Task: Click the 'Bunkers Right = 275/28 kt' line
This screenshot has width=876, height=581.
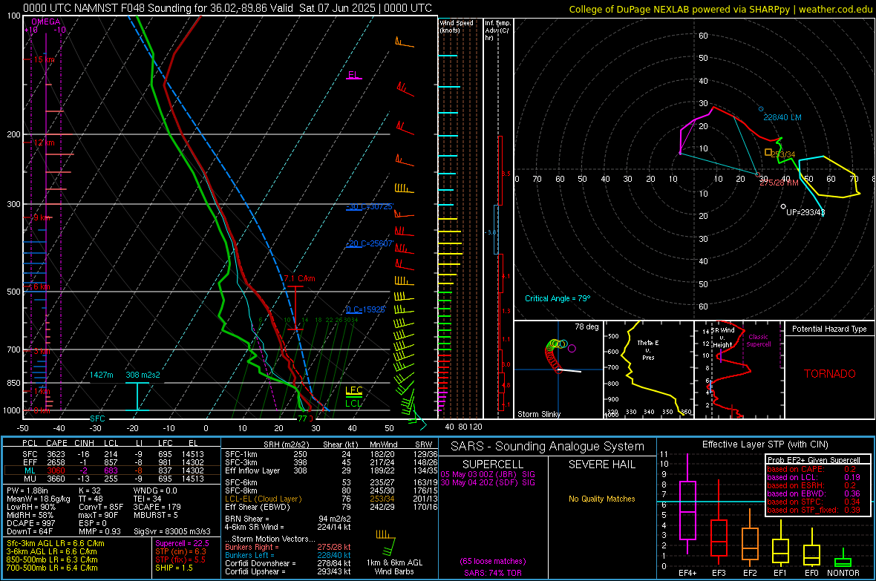Action: coord(288,547)
